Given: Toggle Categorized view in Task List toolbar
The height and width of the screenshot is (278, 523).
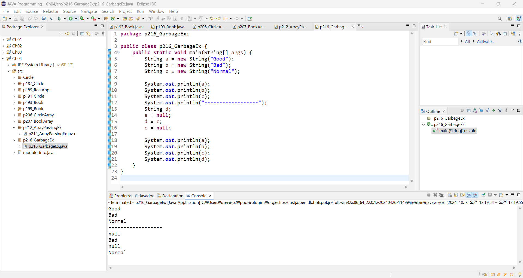Looking at the screenshot, I should coord(469,34).
